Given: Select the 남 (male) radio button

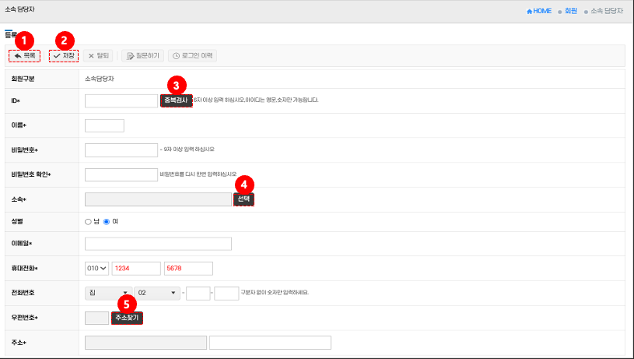Looking at the screenshot, I should 88,221.
